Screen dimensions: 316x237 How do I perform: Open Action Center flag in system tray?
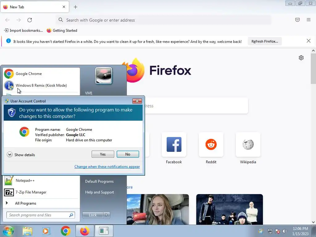(x=277, y=231)
